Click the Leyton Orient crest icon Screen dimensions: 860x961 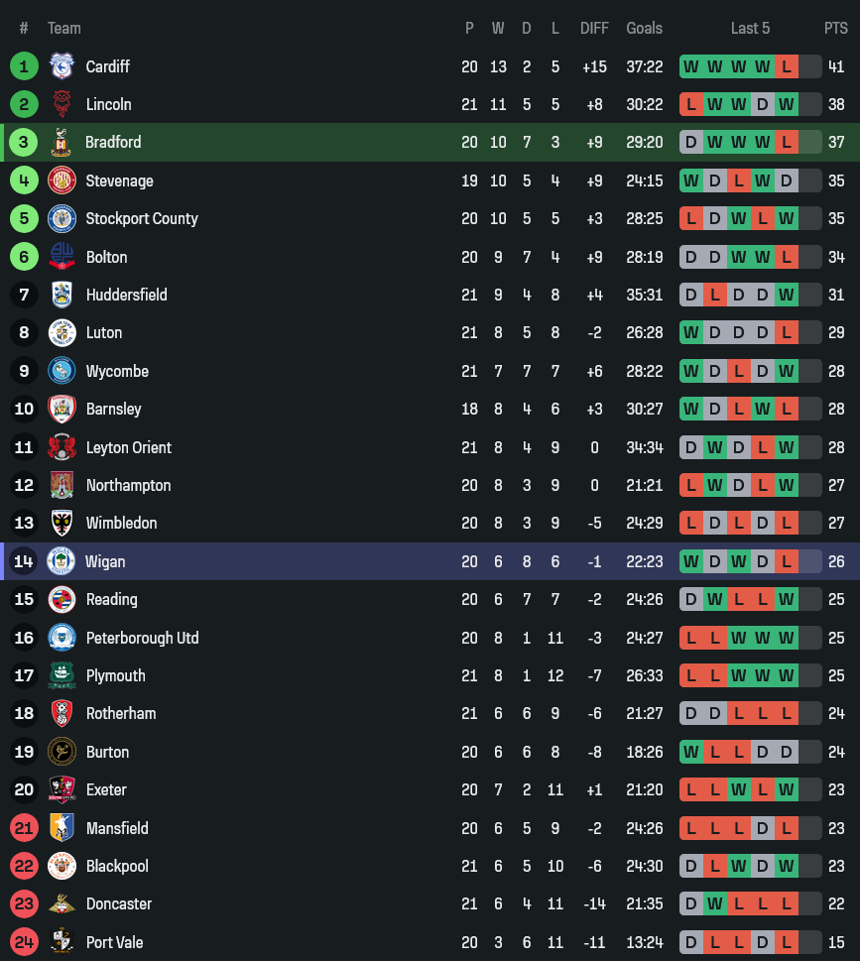[61, 447]
